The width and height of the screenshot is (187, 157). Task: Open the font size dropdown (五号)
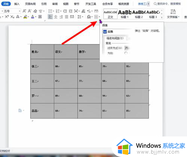19,11
